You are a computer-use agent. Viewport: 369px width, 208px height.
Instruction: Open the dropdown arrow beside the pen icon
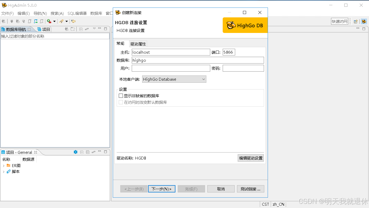(67, 21)
